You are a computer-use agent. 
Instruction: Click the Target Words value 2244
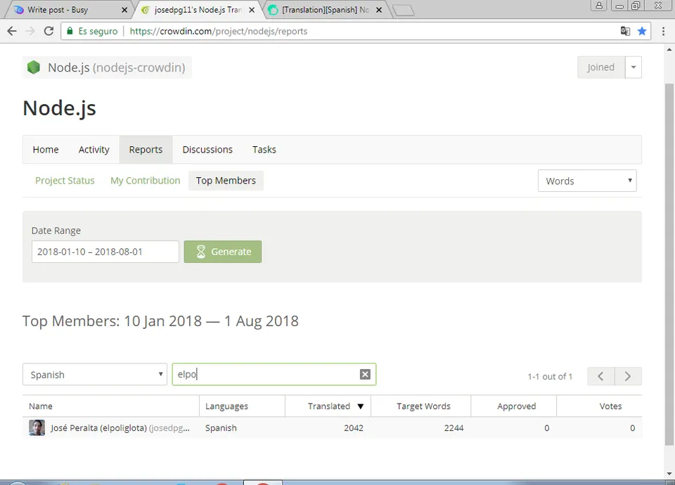click(454, 428)
